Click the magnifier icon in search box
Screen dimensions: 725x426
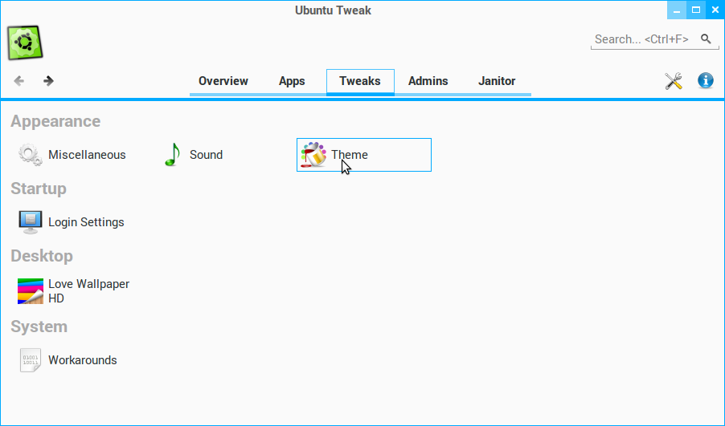click(x=706, y=39)
